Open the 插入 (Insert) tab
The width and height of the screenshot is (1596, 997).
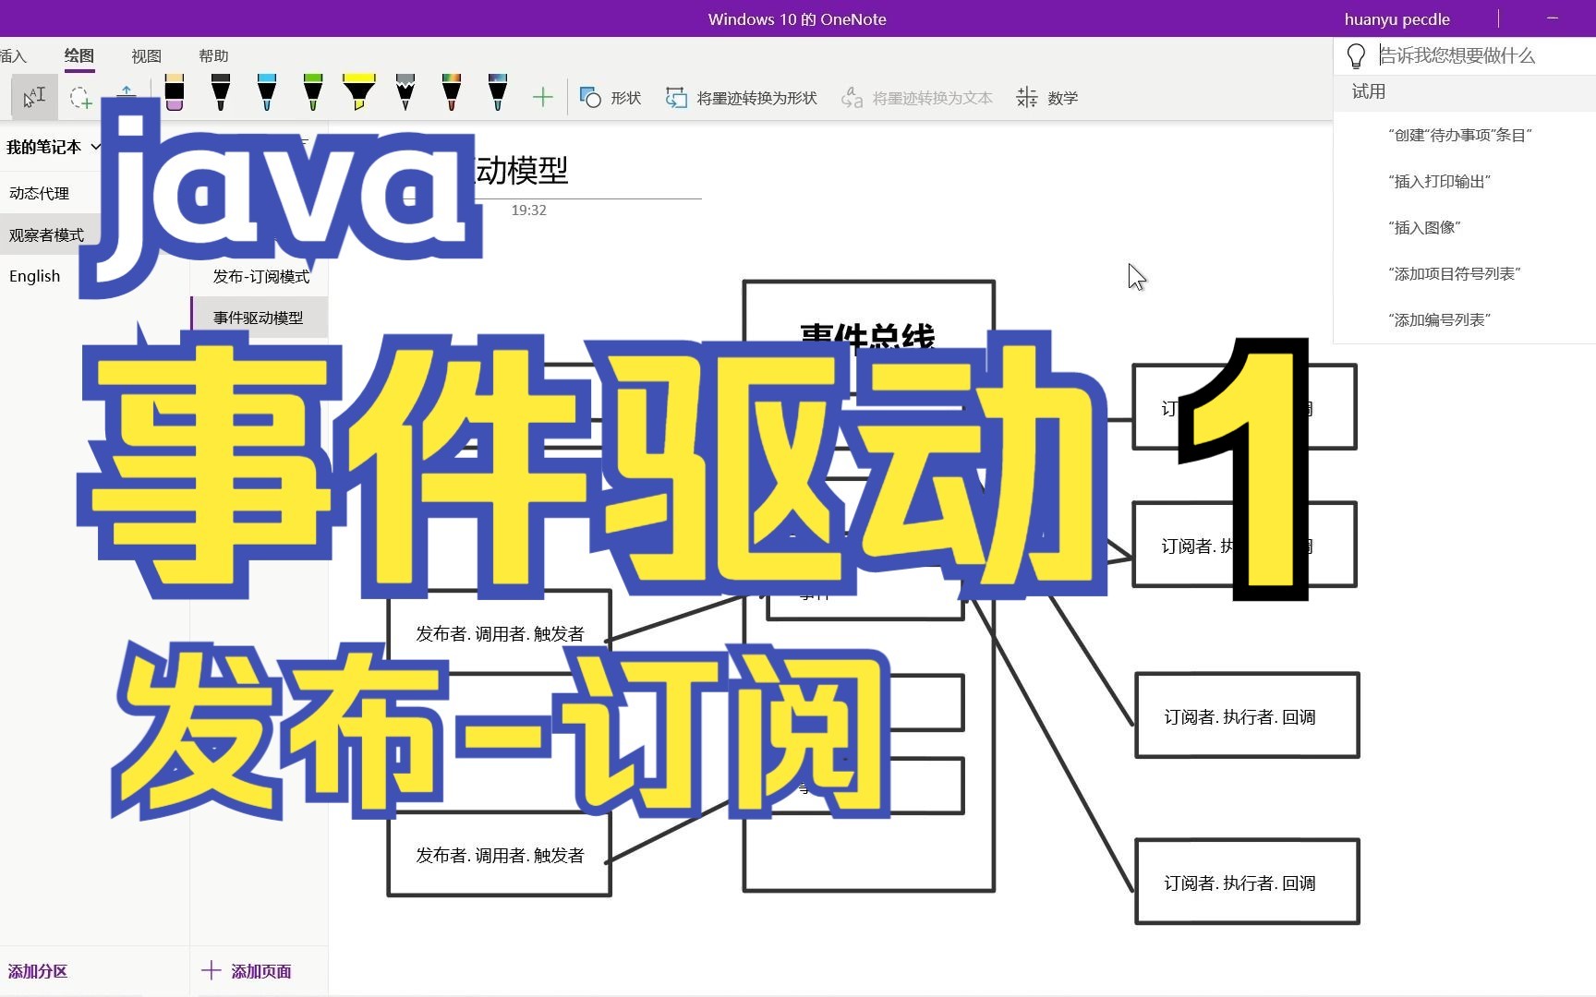13,56
